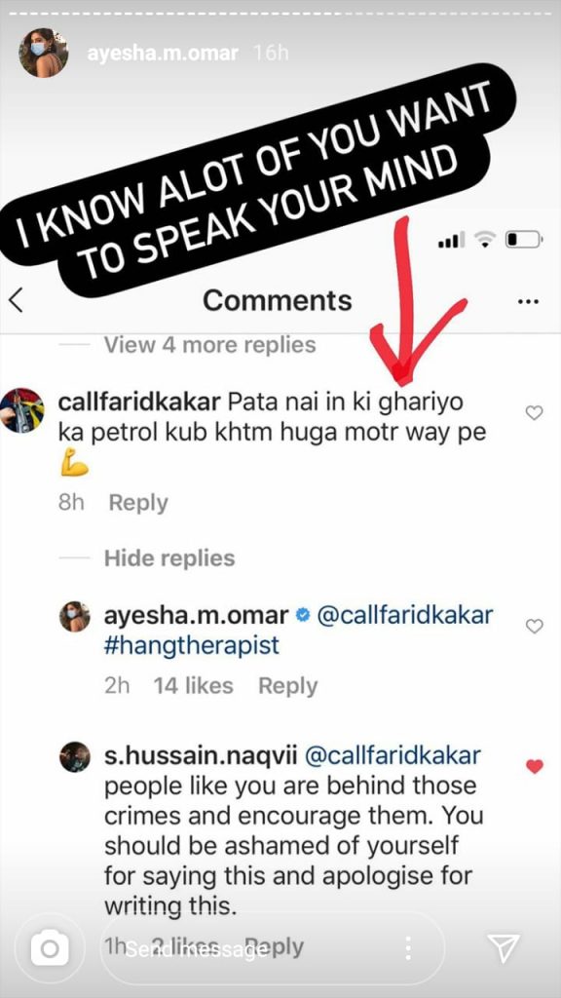Screen dimensions: 561x998
Task: Open s.hussain.naqvii's profile avatar
Action: 75,756
